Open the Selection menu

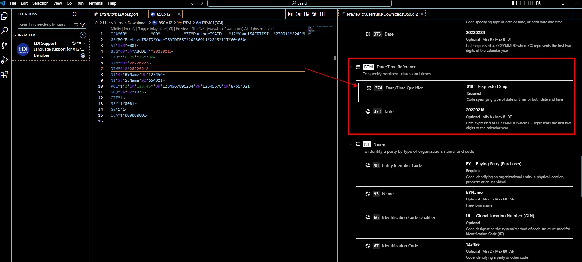pos(40,3)
